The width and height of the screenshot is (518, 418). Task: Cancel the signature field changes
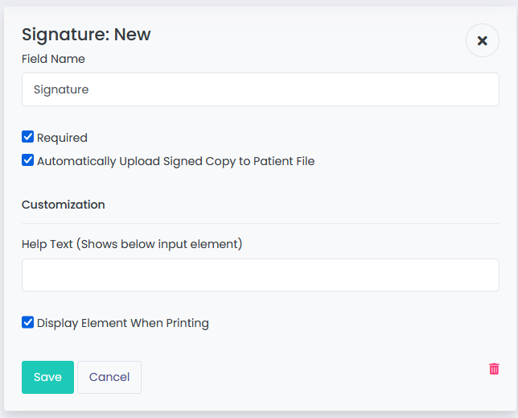click(109, 377)
